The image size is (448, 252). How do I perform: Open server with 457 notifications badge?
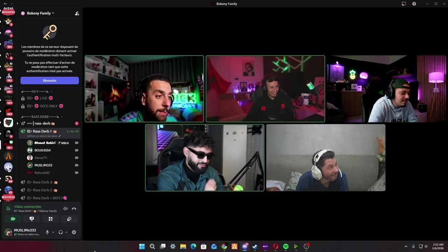tap(8, 111)
